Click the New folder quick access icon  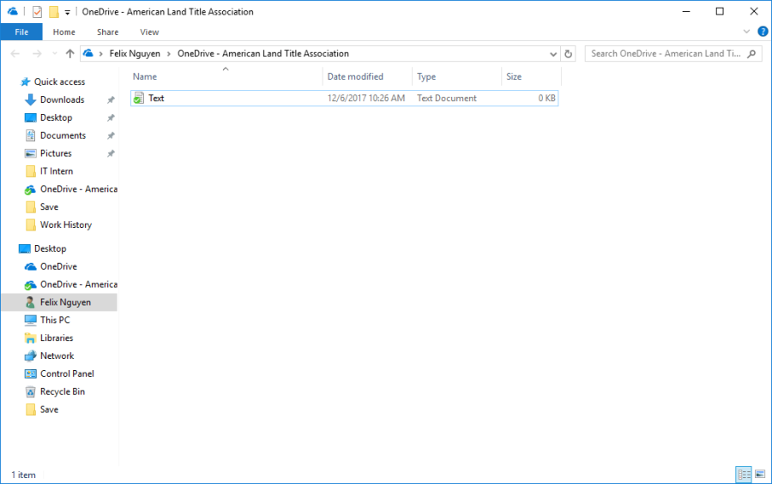54,12
